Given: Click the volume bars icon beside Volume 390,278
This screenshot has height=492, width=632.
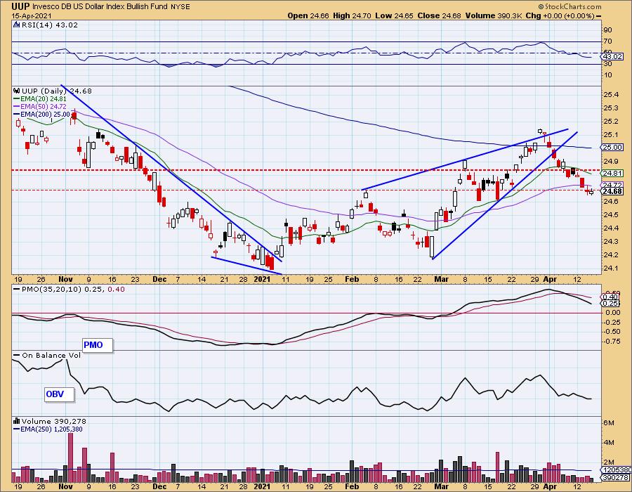Looking at the screenshot, I should tap(17, 422).
